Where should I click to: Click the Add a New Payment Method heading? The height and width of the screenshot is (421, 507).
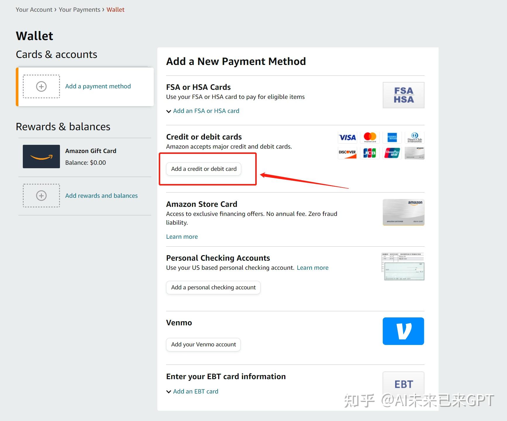(x=236, y=61)
